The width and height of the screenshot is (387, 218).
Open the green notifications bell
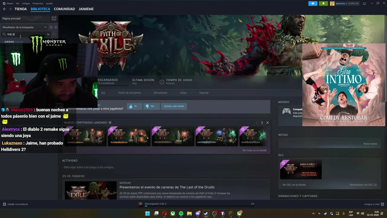point(323,3)
